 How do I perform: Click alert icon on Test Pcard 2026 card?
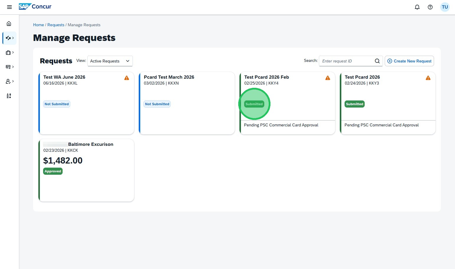click(x=428, y=78)
